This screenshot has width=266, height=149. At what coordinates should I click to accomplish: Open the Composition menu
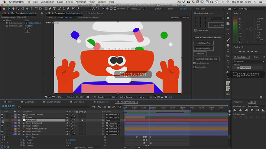47,2
